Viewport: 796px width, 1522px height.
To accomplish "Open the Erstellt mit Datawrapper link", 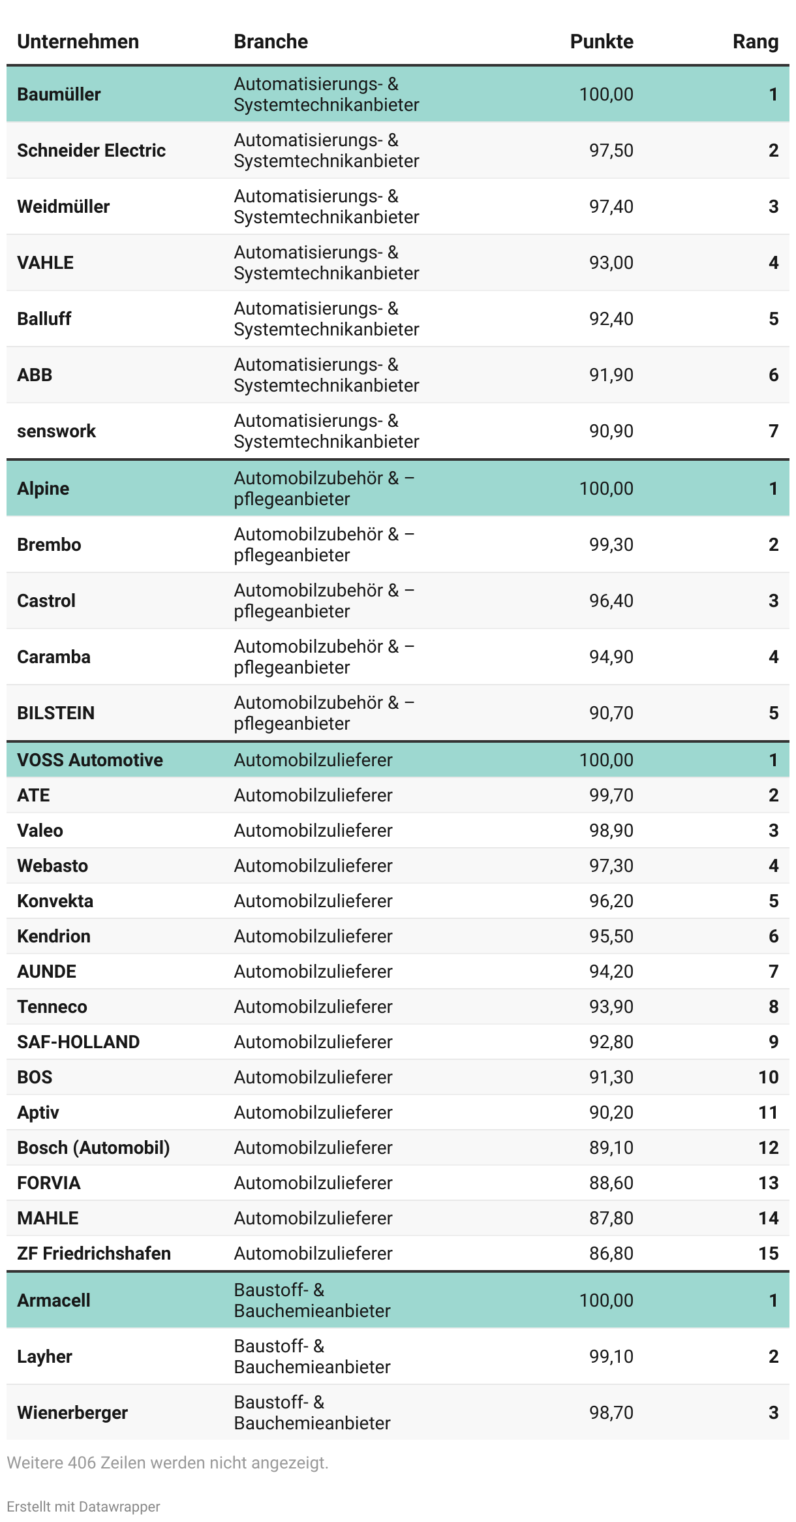I will point(84,1506).
